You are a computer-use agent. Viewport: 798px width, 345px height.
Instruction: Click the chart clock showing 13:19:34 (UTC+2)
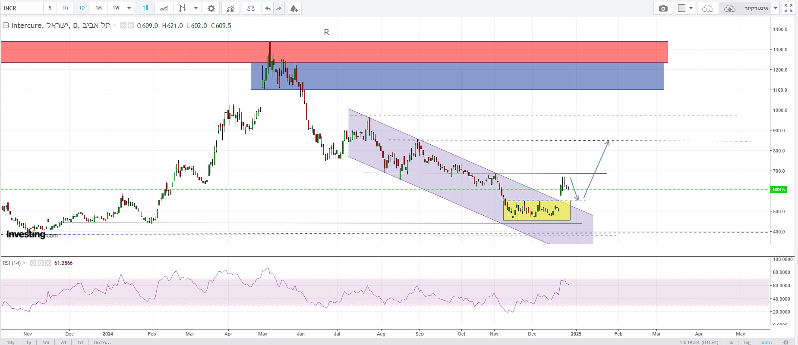coord(699,342)
